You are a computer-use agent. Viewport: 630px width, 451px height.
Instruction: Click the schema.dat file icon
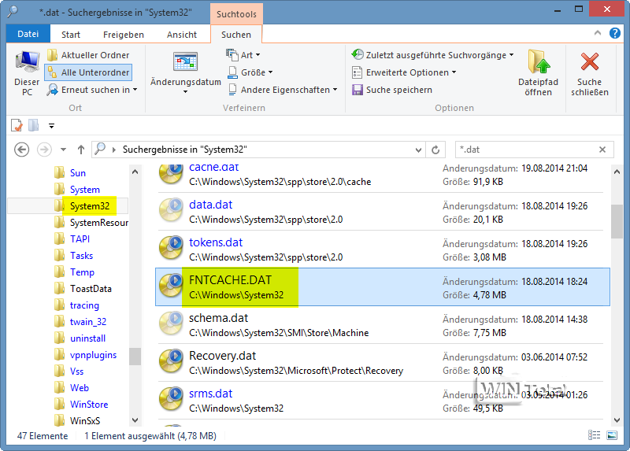click(171, 323)
